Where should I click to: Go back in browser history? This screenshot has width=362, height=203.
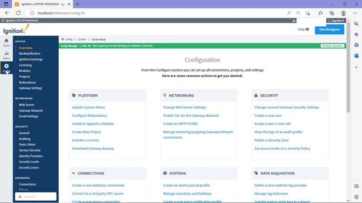[x=7, y=13]
